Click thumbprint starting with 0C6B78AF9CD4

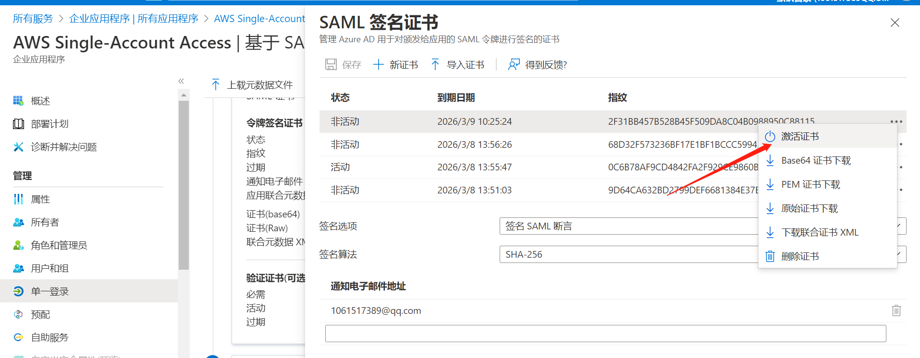pyautogui.click(x=683, y=167)
